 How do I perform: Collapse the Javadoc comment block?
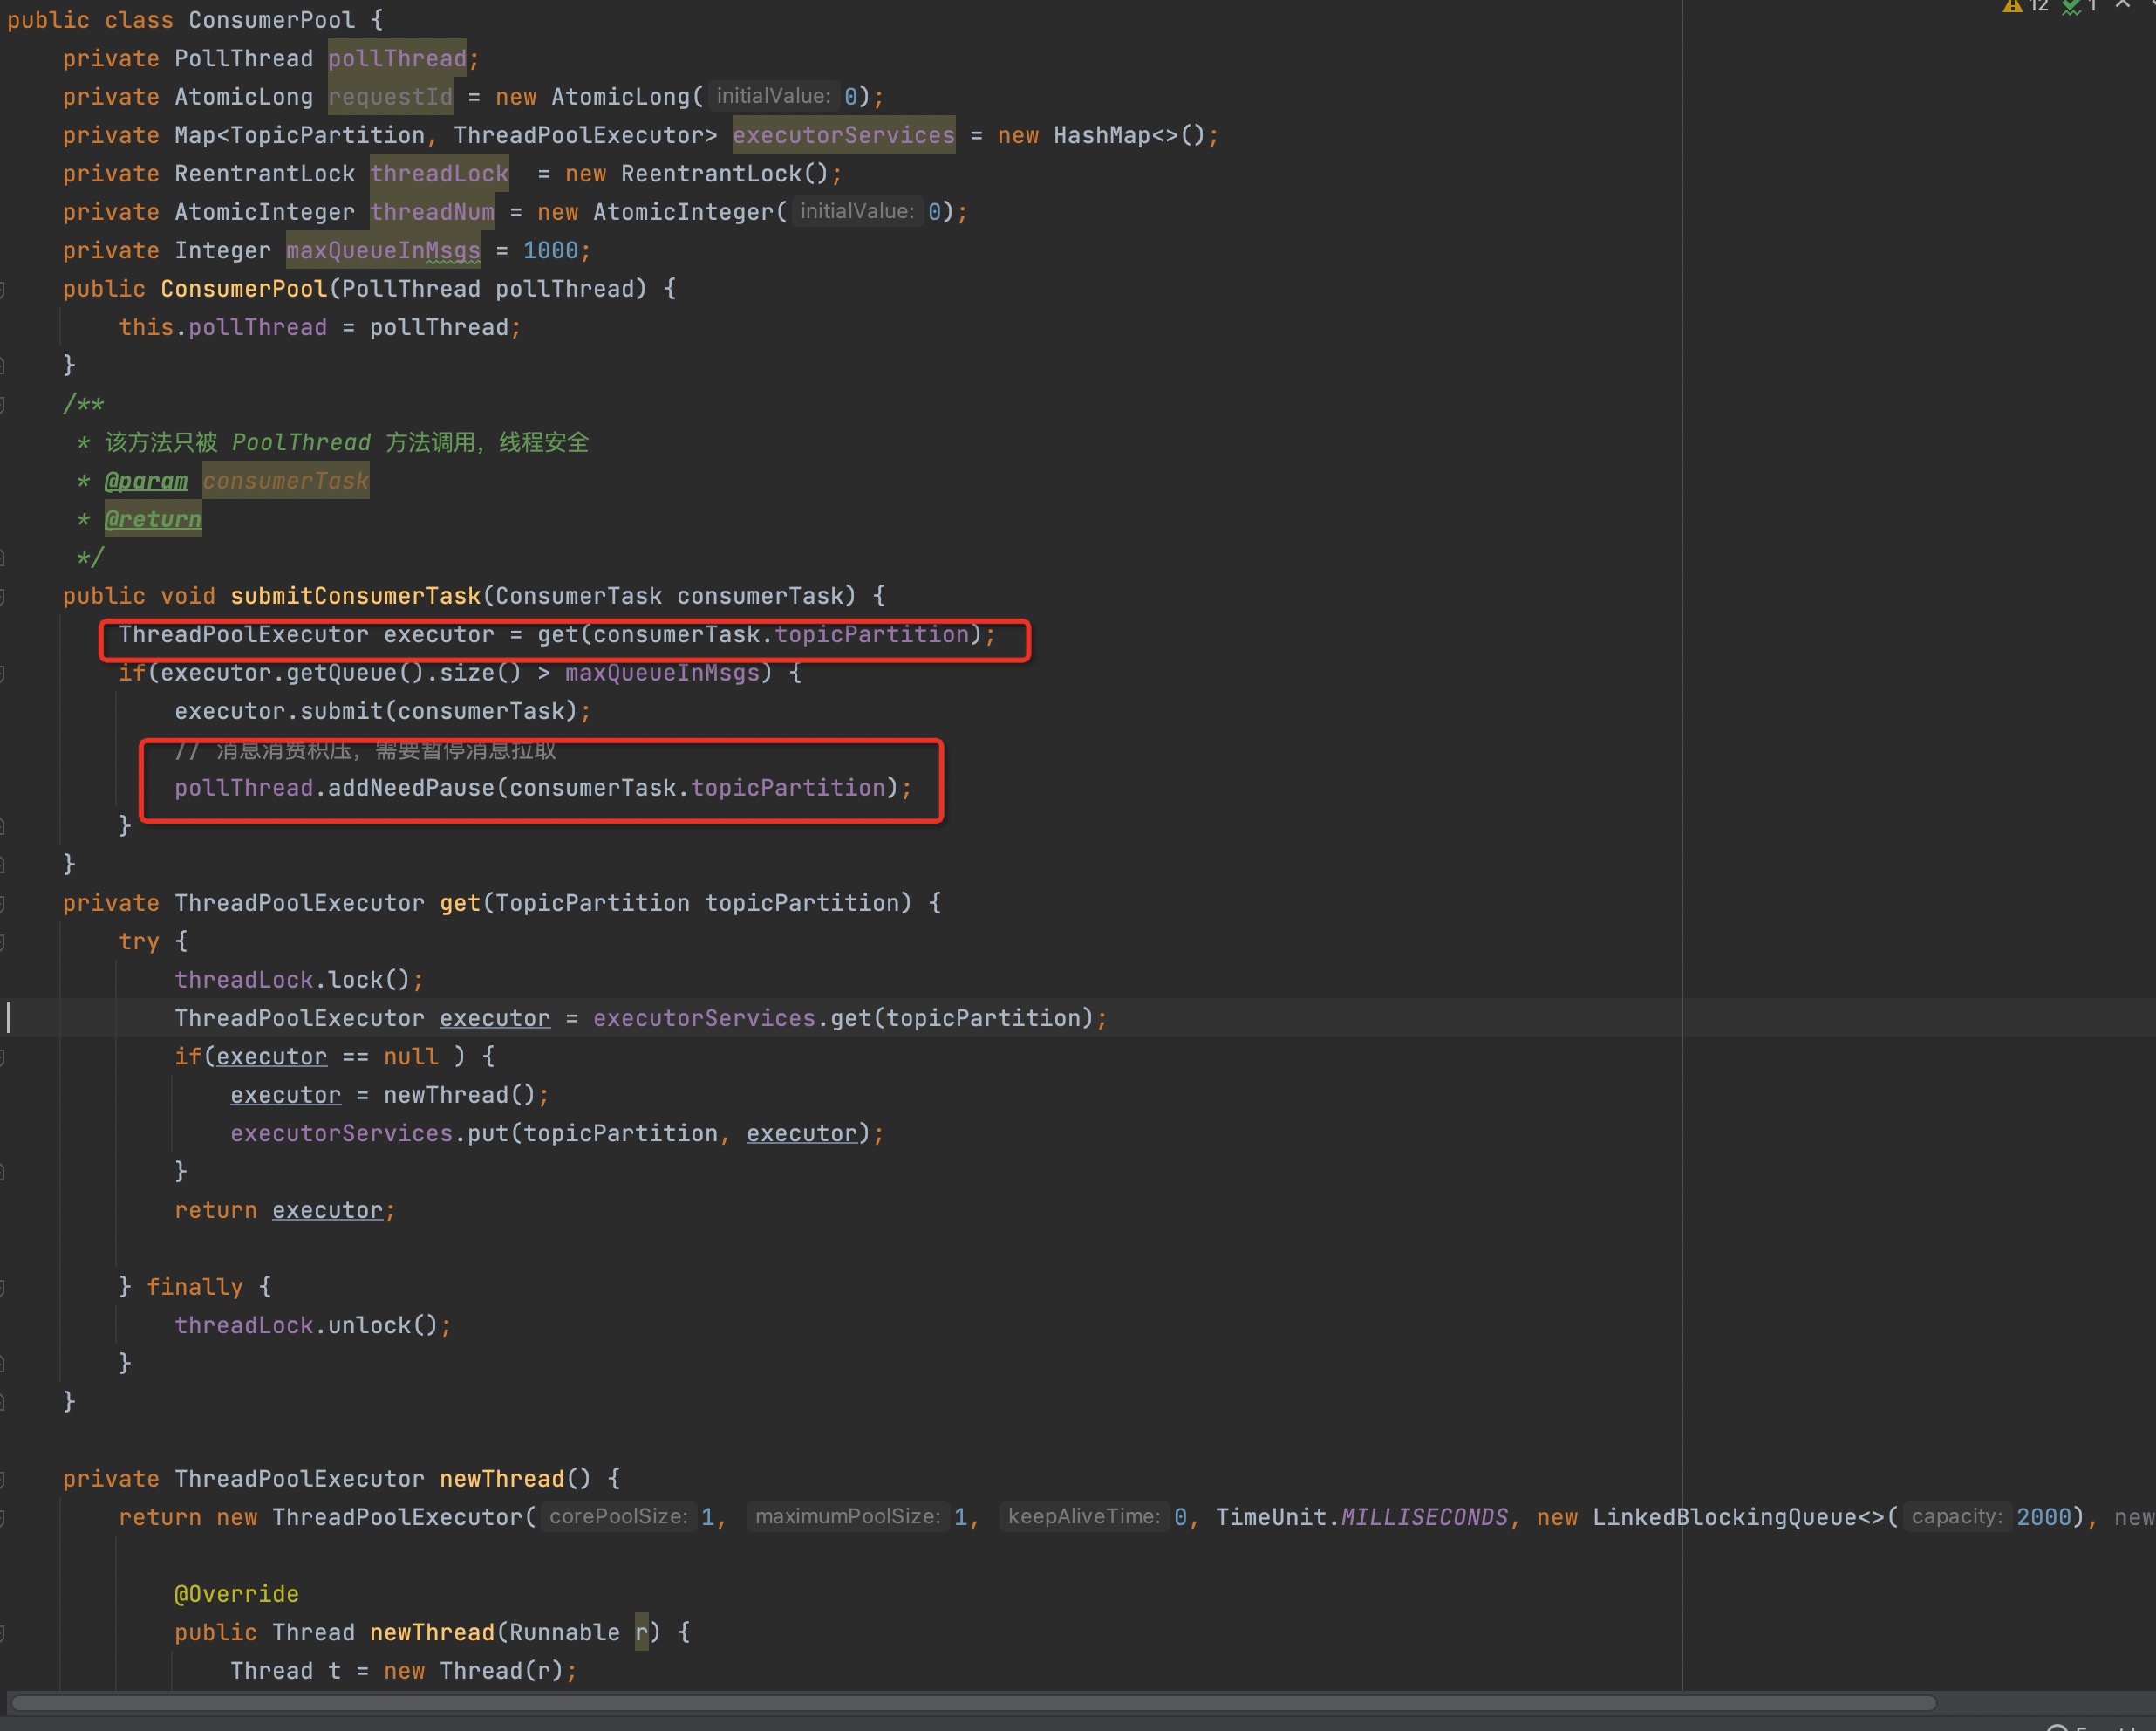click(3, 404)
